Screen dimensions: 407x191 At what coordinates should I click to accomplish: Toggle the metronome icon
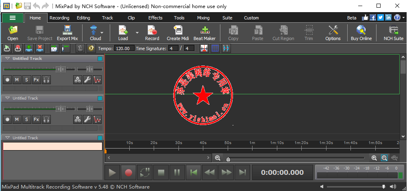click(80, 48)
